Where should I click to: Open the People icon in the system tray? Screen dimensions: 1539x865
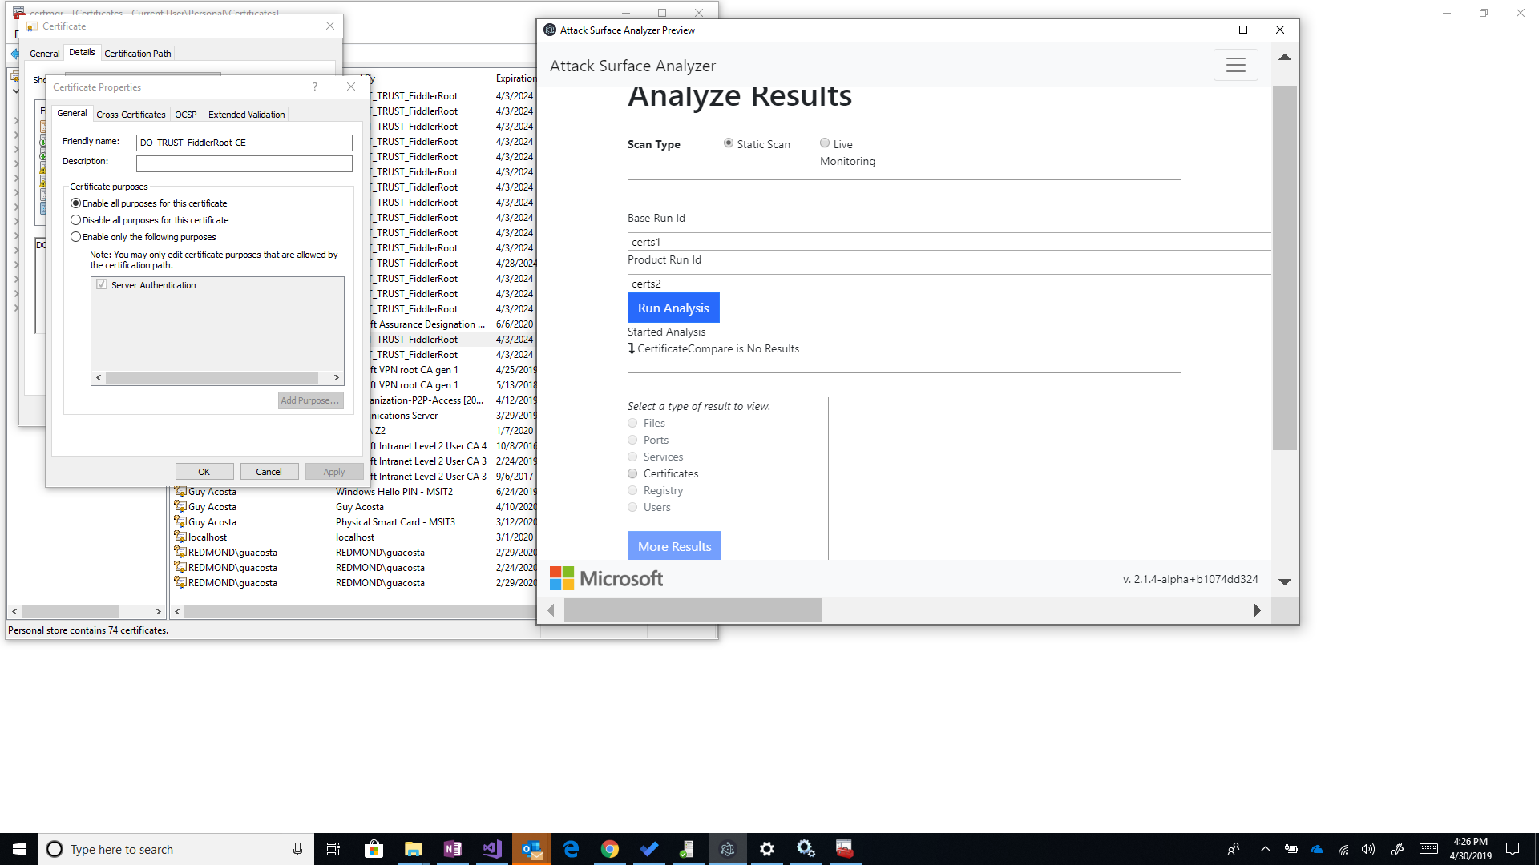[x=1234, y=849]
